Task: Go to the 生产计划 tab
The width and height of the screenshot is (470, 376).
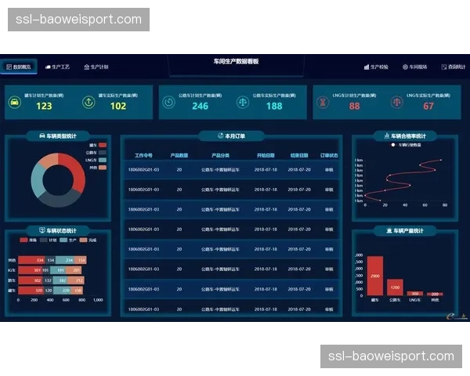Action: click(x=96, y=67)
